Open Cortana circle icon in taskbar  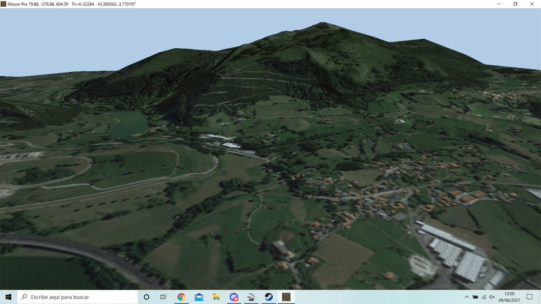(x=147, y=297)
